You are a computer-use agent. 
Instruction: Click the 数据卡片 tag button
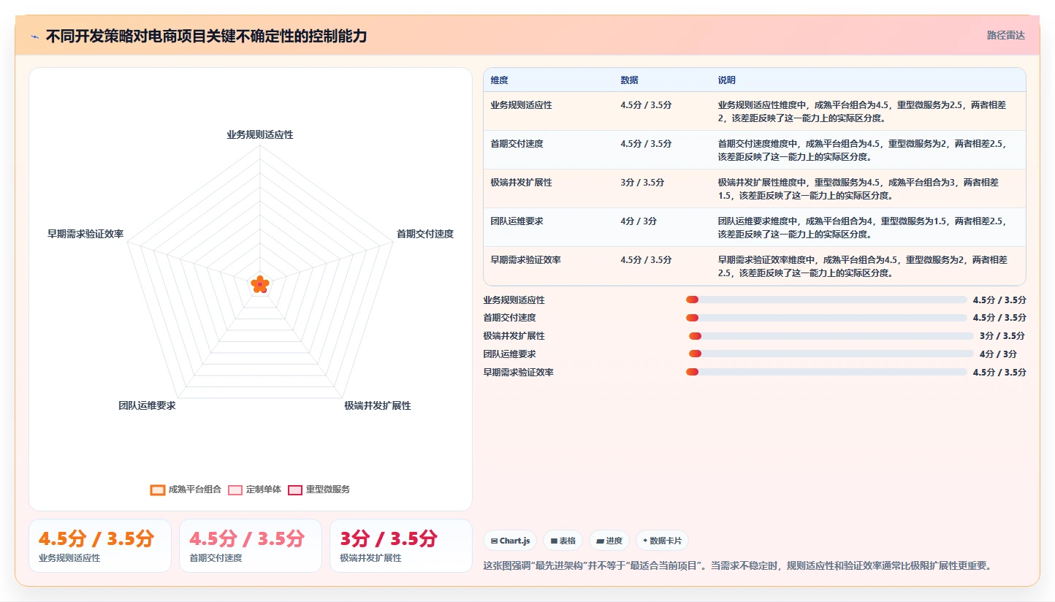click(x=662, y=541)
